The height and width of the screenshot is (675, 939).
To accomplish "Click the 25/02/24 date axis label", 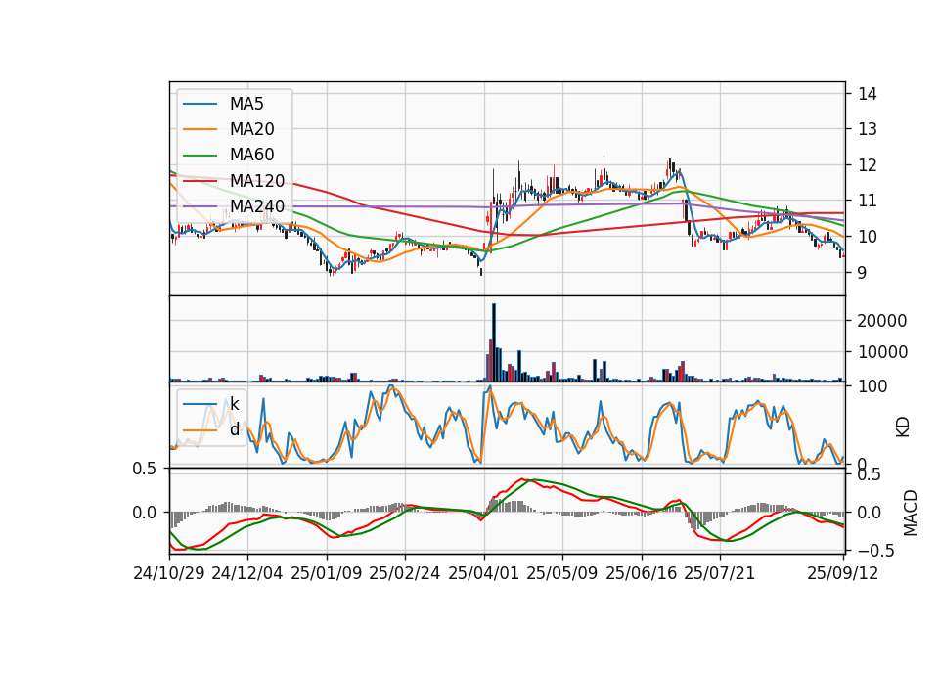I will (x=405, y=573).
